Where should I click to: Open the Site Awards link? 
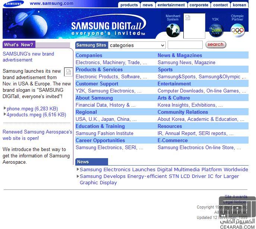pyautogui.click(x=236, y=197)
